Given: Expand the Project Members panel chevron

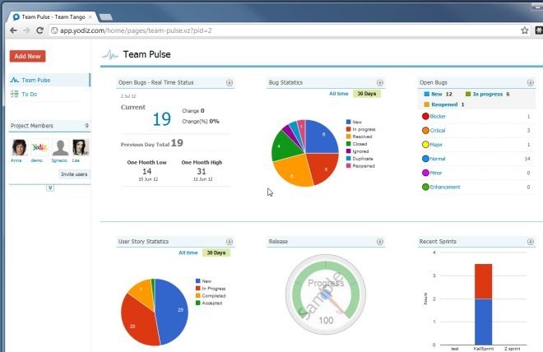Looking at the screenshot, I should tap(50, 188).
